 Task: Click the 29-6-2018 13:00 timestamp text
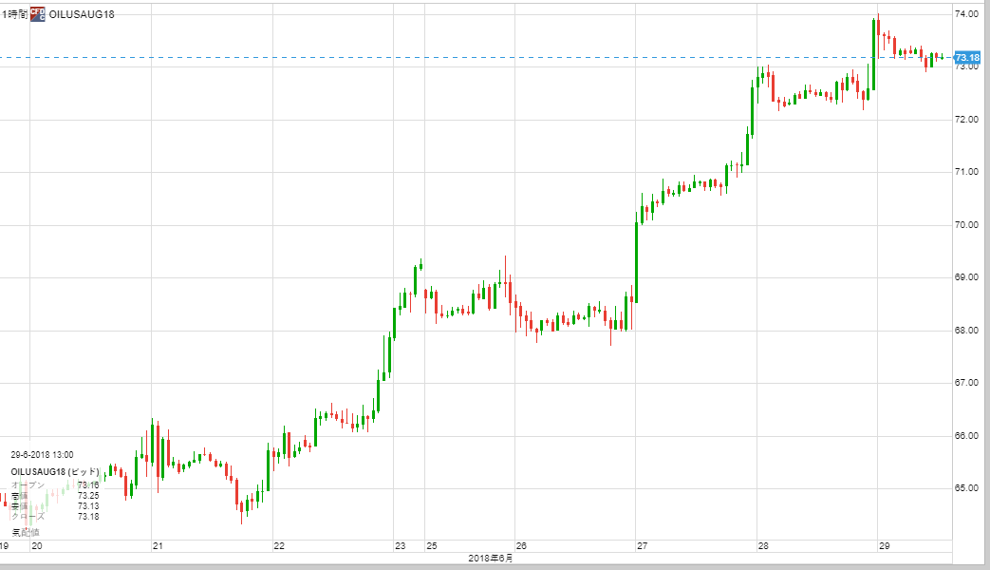point(43,455)
